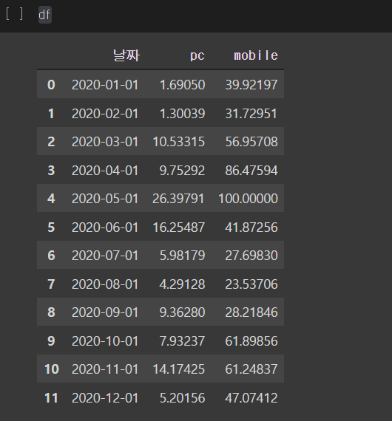Select the 'pc' column header

[197, 56]
